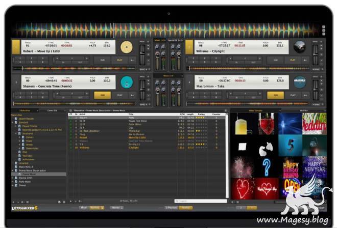Play the Macromism - Take deck
This screenshot has height=228, width=337.
coord(293,95)
